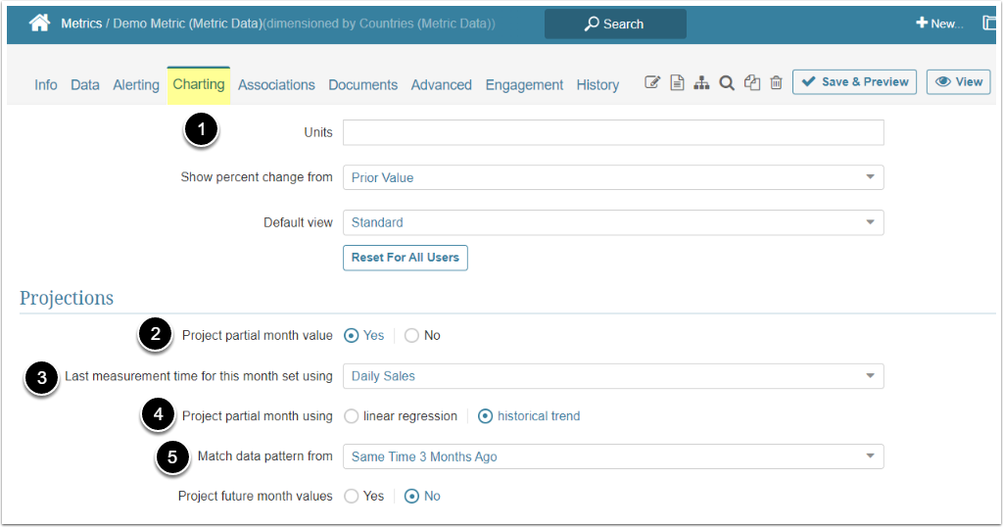Click the edit pencil icon

pyautogui.click(x=652, y=83)
